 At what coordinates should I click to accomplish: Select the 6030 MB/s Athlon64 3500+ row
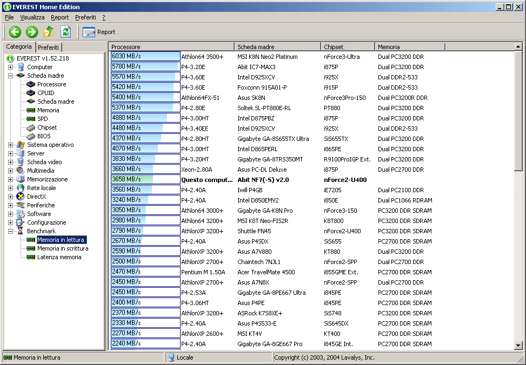tap(311, 57)
